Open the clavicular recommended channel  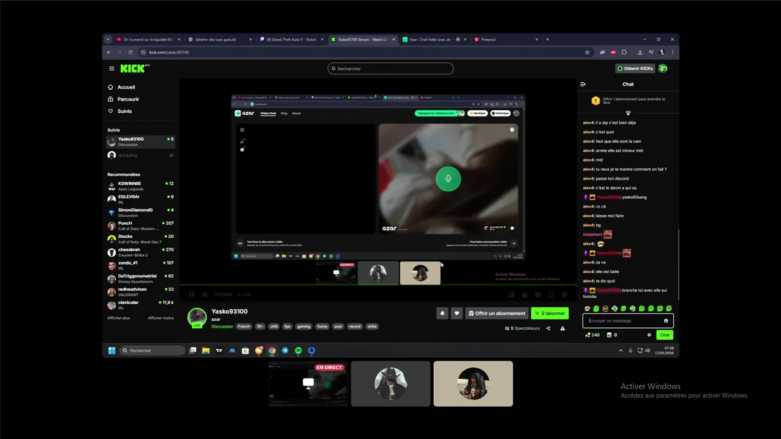(x=140, y=305)
